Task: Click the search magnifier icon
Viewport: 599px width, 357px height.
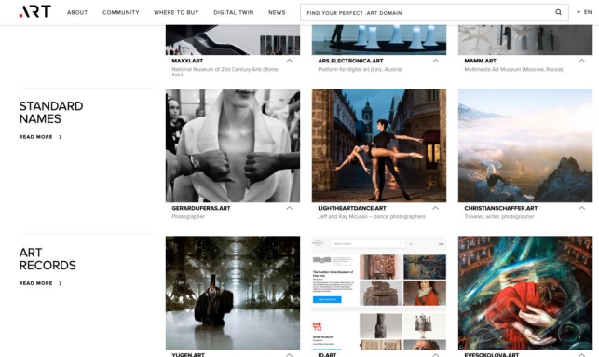Action: 558,12
